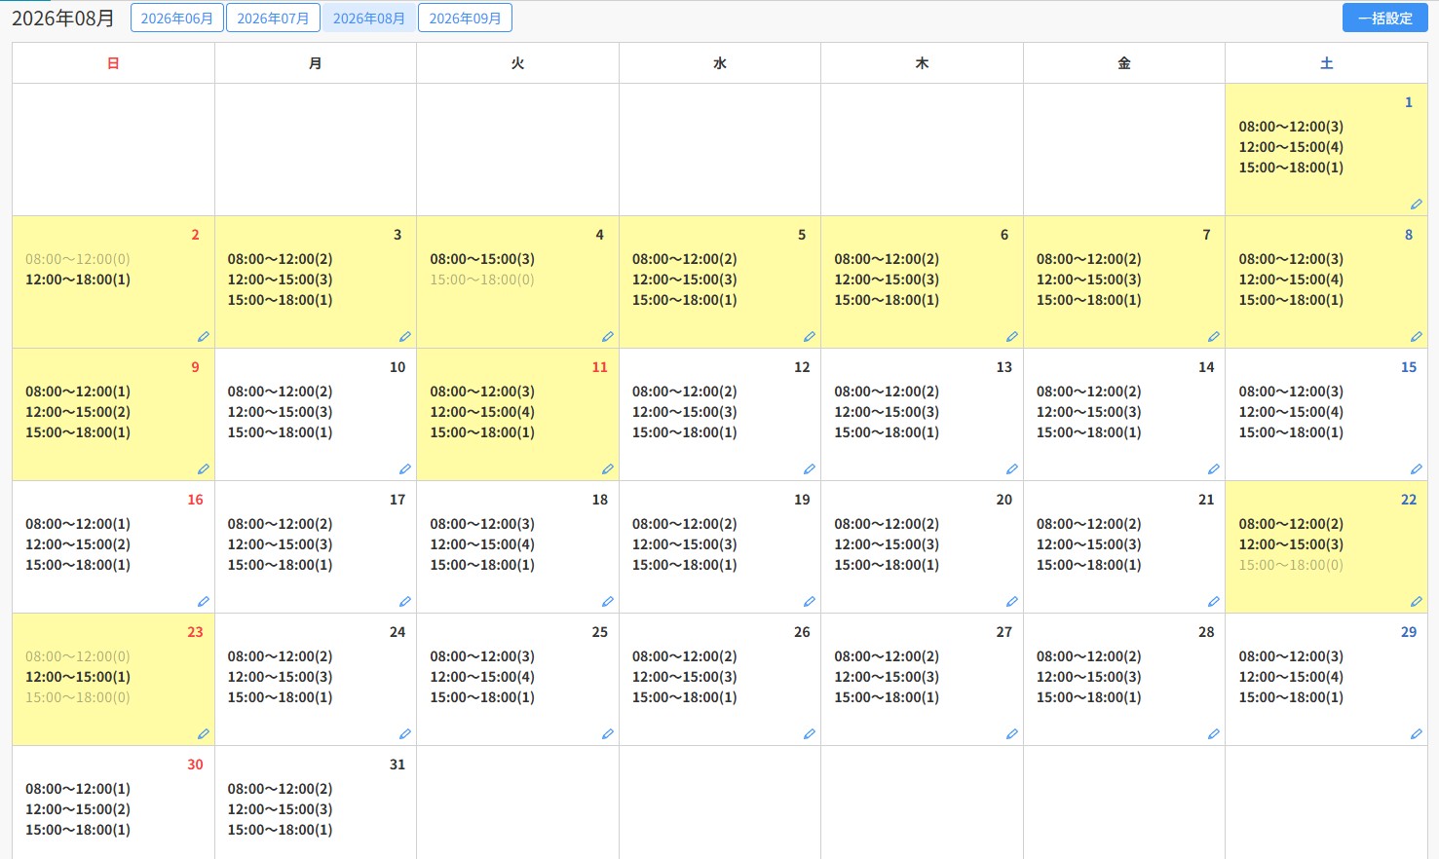This screenshot has width=1439, height=859.
Task: Edit August 27 via pencil icon
Action: pos(1011,734)
